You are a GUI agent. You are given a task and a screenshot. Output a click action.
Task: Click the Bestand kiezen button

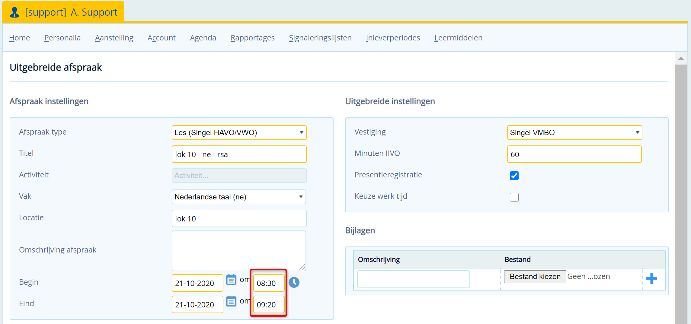tap(535, 276)
